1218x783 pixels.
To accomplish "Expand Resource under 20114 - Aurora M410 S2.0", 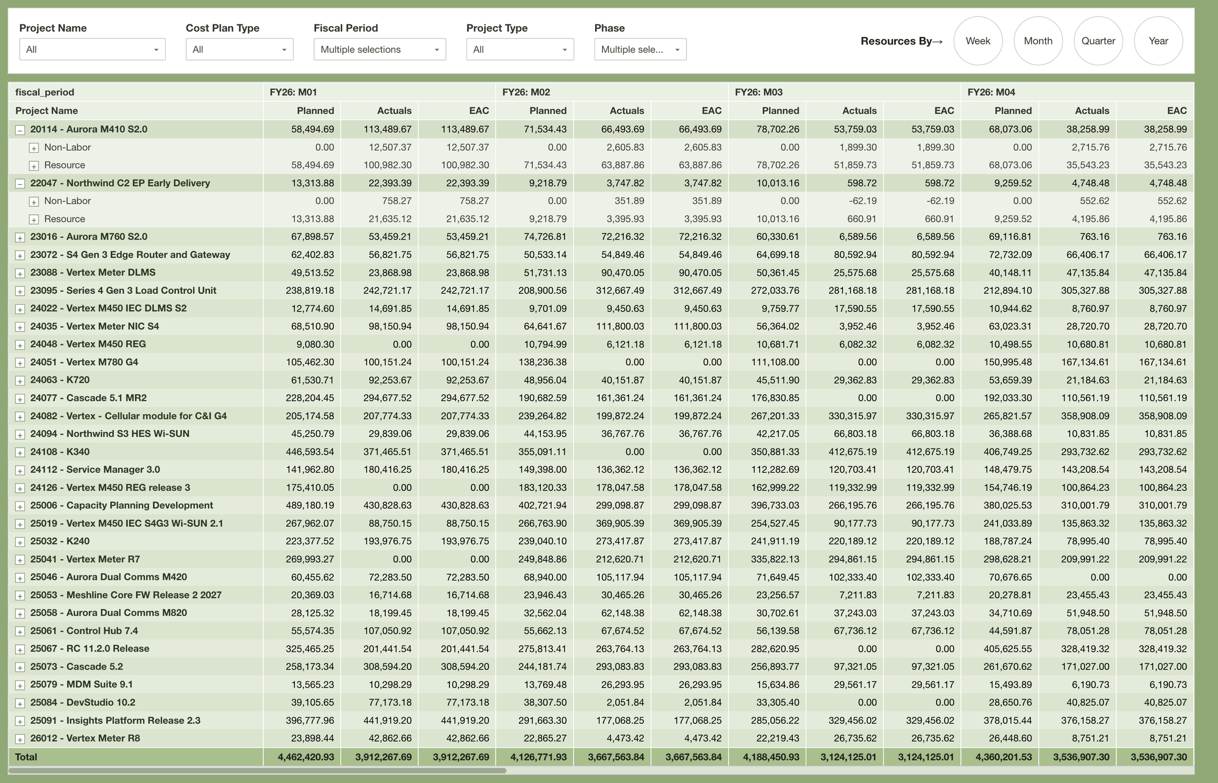I will click(x=34, y=165).
